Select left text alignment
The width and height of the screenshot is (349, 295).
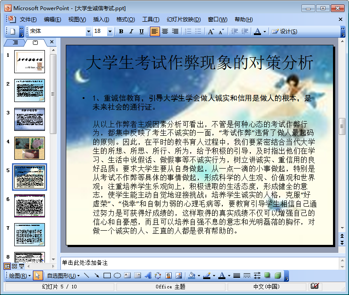tap(154, 31)
